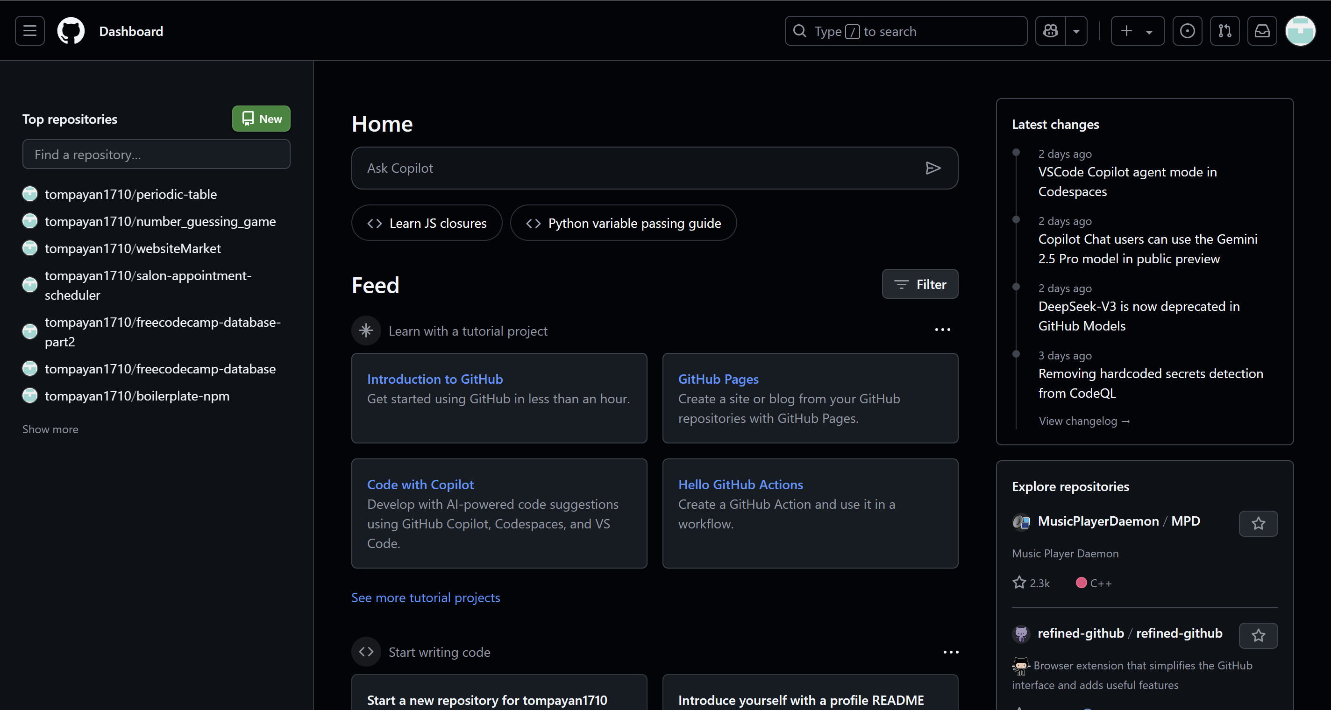Open GitHub Pages tutorial
The width and height of the screenshot is (1331, 710).
coord(718,379)
